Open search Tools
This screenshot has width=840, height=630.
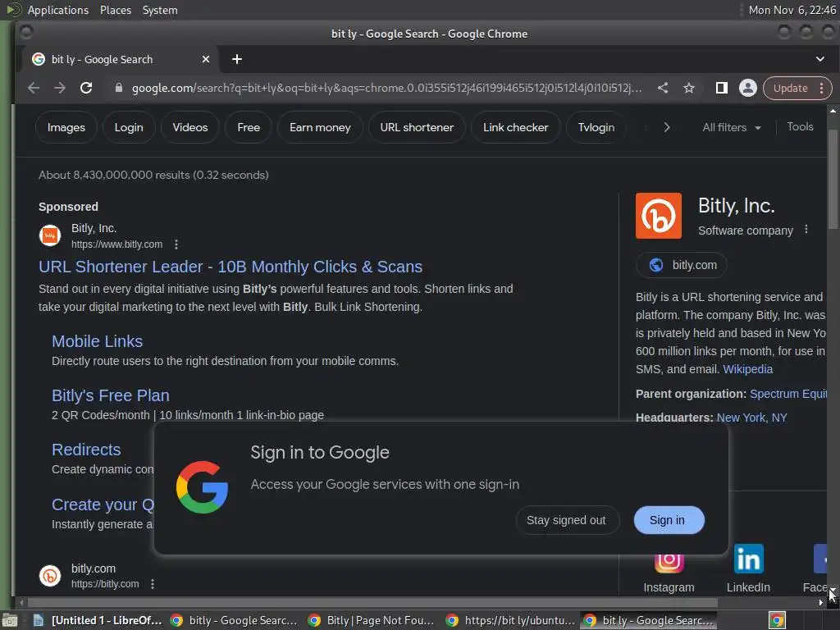800,127
